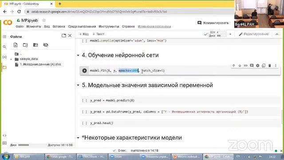284x160 pixels.
Task: Collapse section 5. Модельные значения
Action: pos(78,85)
